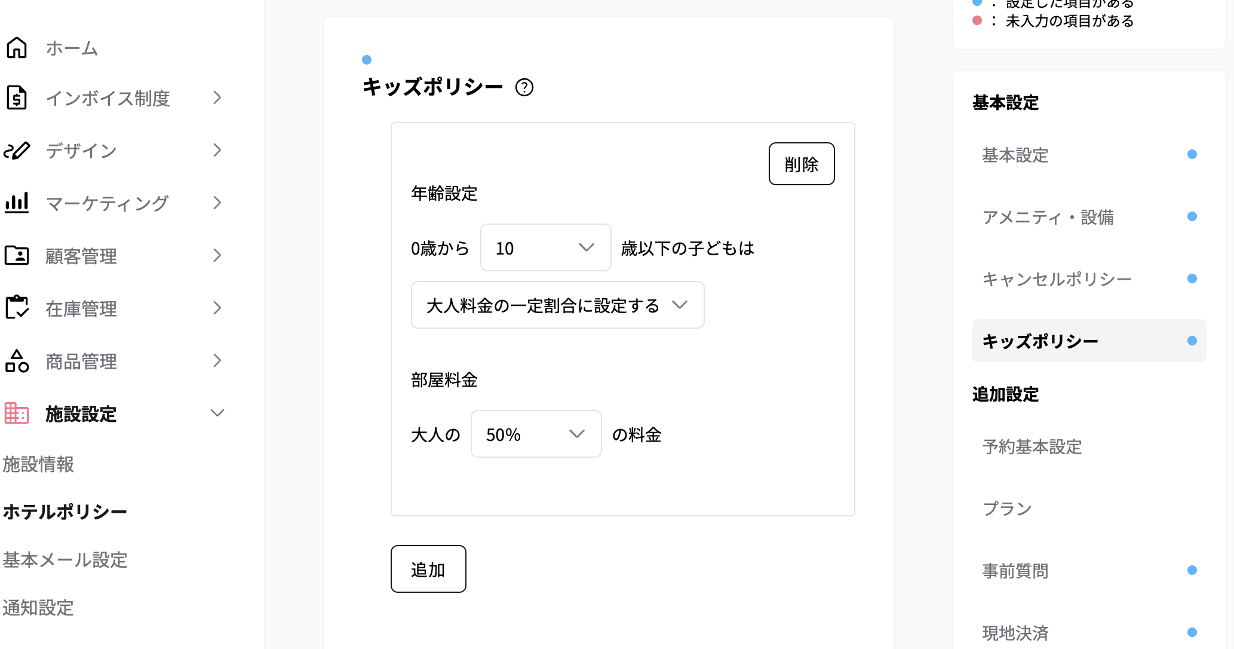Select ホテルポリシー in the sidebar

(x=65, y=512)
